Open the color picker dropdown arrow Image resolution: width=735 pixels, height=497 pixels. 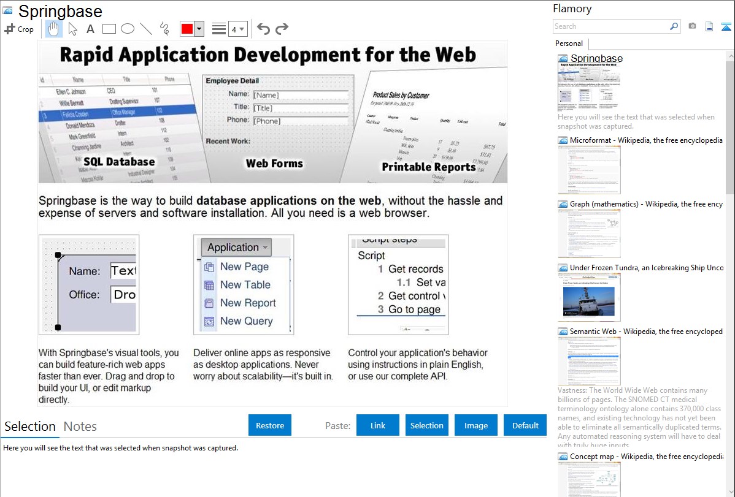[199, 29]
